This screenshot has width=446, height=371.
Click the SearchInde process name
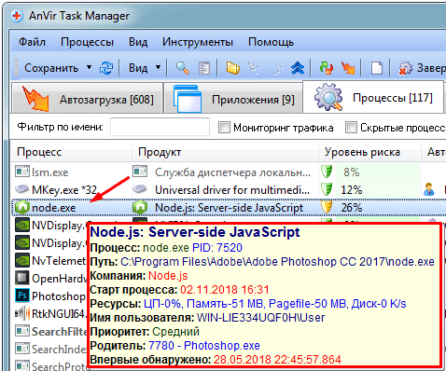coord(60,350)
